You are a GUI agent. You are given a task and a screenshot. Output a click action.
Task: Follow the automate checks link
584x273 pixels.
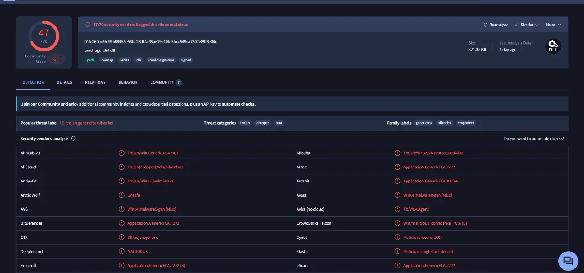click(239, 104)
